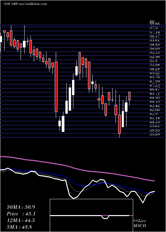Click the 41.9 price axis label
The height and width of the screenshot is (232, 166).
[153, 114]
